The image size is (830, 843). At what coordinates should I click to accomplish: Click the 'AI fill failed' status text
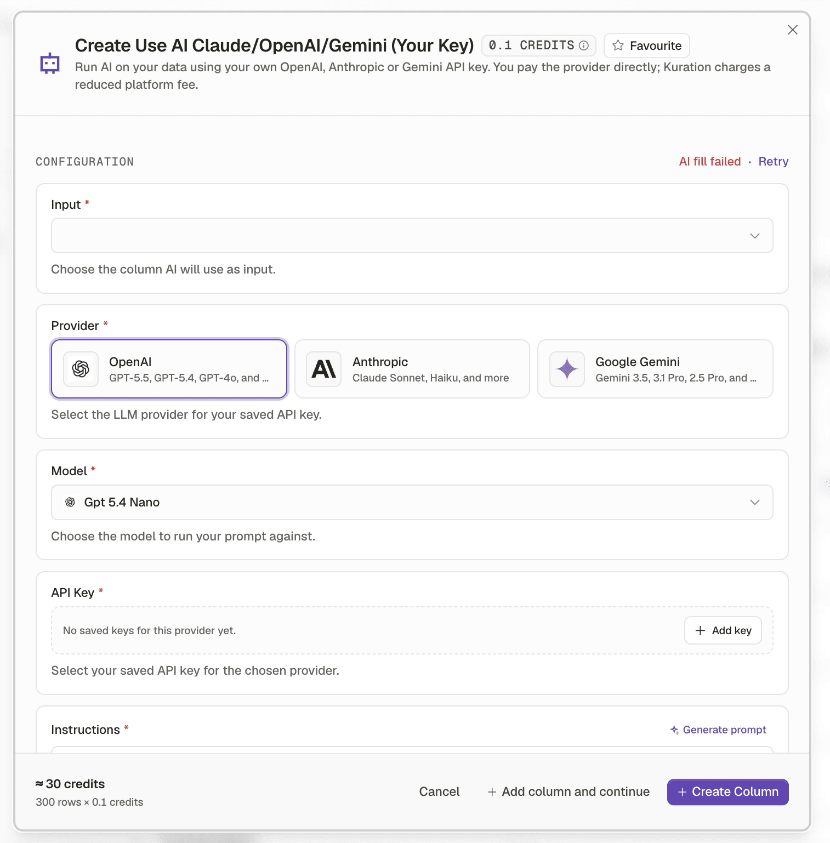click(x=709, y=162)
